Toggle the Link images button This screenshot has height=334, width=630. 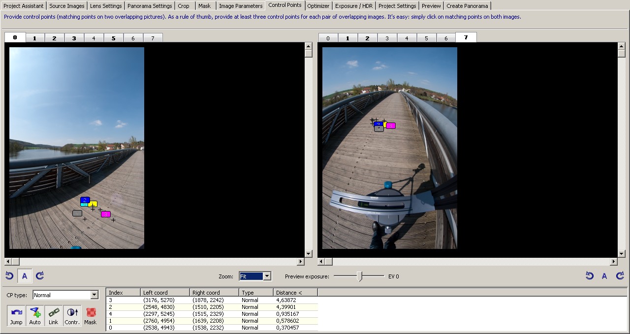pos(53,315)
